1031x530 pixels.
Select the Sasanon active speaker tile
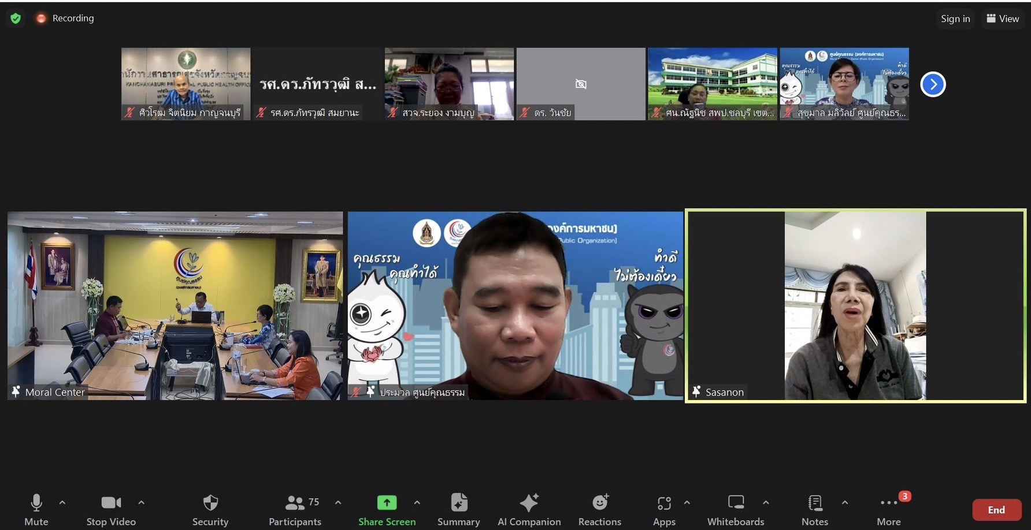[855, 305]
